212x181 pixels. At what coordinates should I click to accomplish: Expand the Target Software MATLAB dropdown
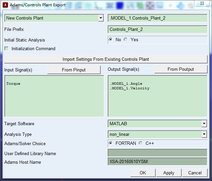coord(204,124)
